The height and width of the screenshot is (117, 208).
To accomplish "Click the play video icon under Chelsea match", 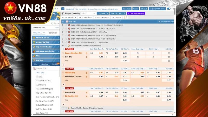I will point(63,85).
